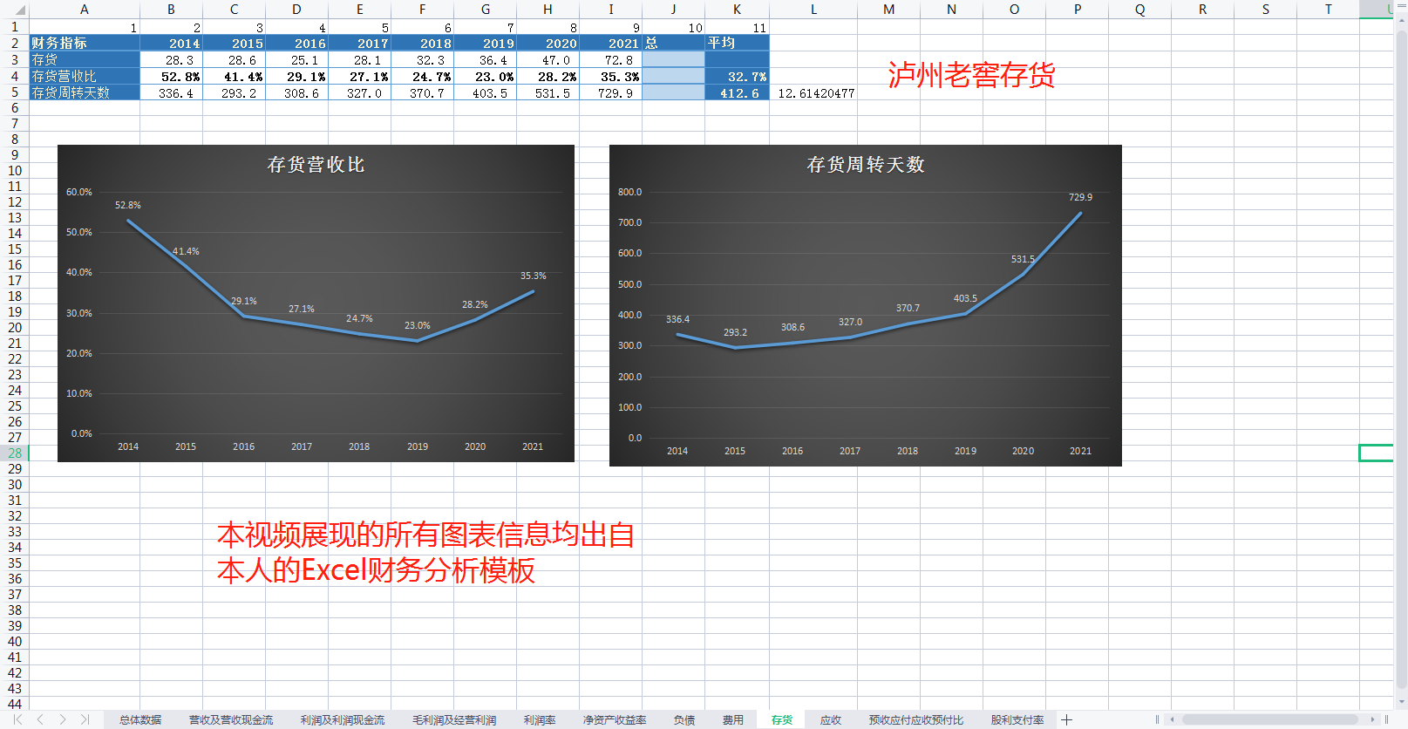1408x729 pixels.
Task: Switch to the 利润率 sheet tab
Action: (540, 719)
